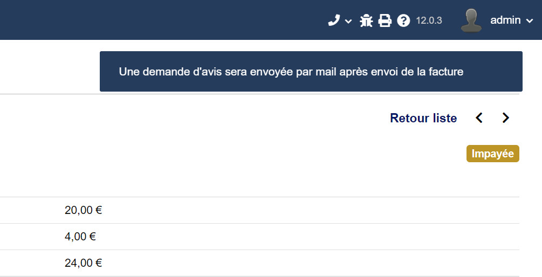Expand the phone dropdown chevron
542x277 pixels.
[x=348, y=22]
